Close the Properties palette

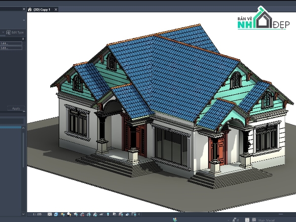click(x=24, y=9)
